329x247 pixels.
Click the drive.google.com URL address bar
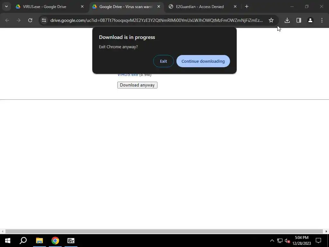[156, 20]
